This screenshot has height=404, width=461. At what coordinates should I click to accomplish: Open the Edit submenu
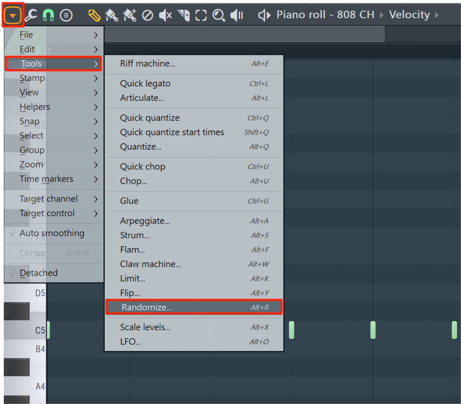pos(54,49)
